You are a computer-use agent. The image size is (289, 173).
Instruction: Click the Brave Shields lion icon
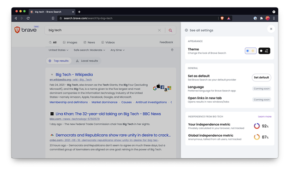(x=222, y=18)
